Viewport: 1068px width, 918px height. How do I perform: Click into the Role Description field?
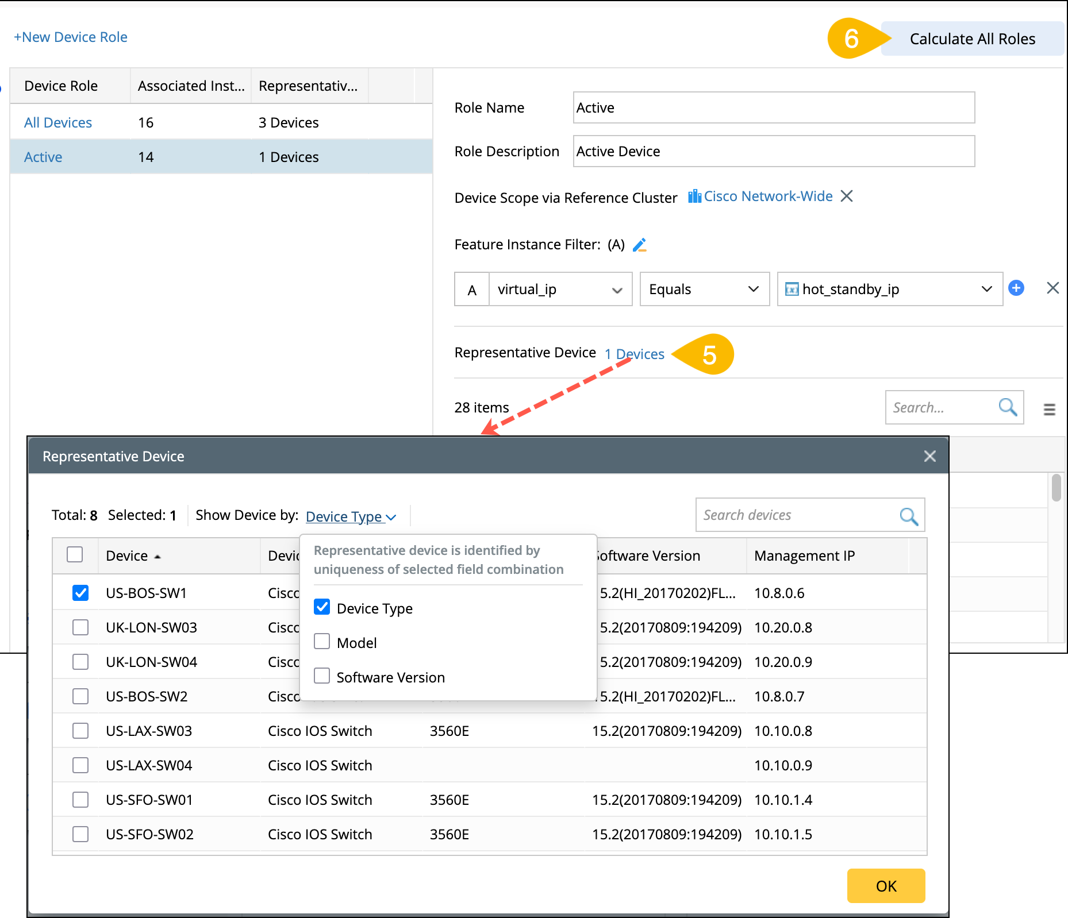(773, 152)
